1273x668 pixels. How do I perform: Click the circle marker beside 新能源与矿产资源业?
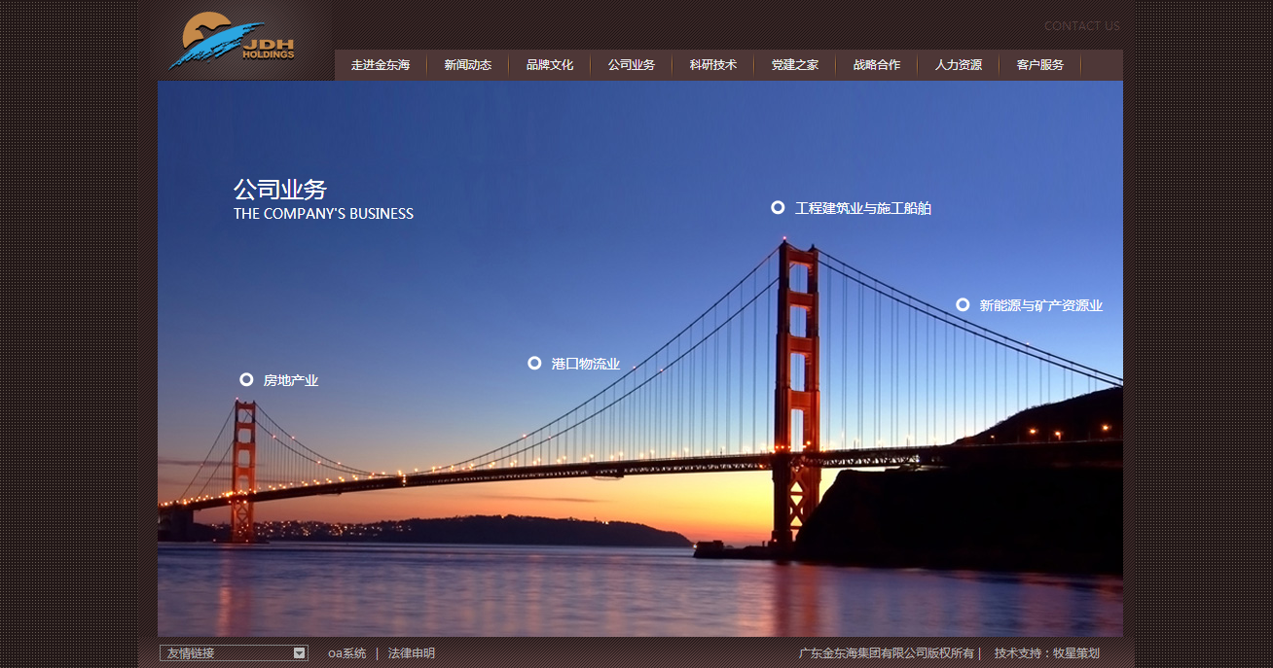pos(963,304)
